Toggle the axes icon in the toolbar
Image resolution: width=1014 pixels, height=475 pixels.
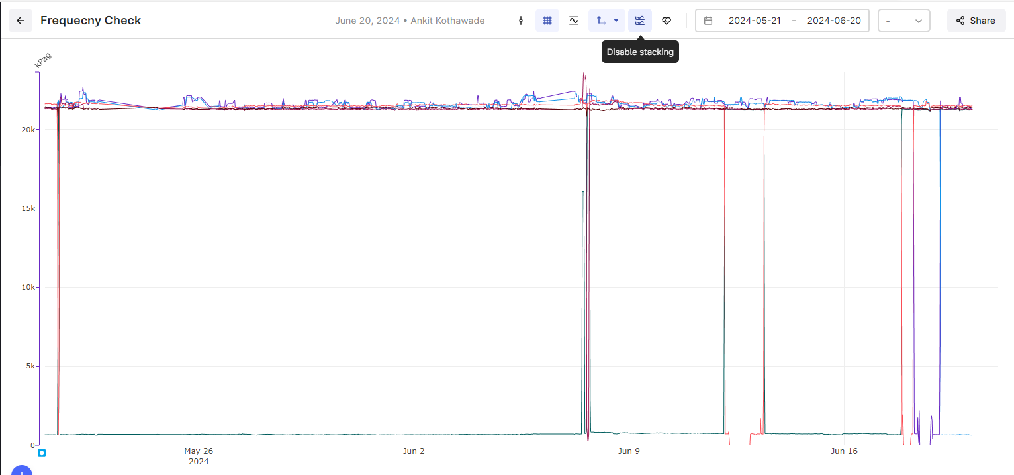[x=601, y=21]
